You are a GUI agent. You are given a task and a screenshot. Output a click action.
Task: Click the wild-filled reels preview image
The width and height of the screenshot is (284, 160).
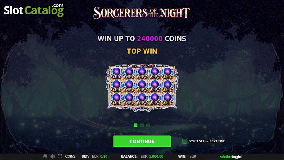click(x=142, y=88)
